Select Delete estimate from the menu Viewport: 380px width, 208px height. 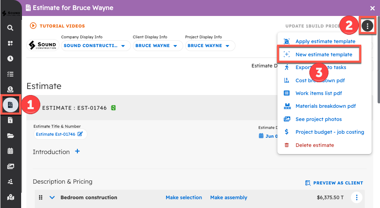tap(315, 145)
